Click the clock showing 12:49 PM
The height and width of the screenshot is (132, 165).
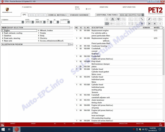(x=152, y=128)
